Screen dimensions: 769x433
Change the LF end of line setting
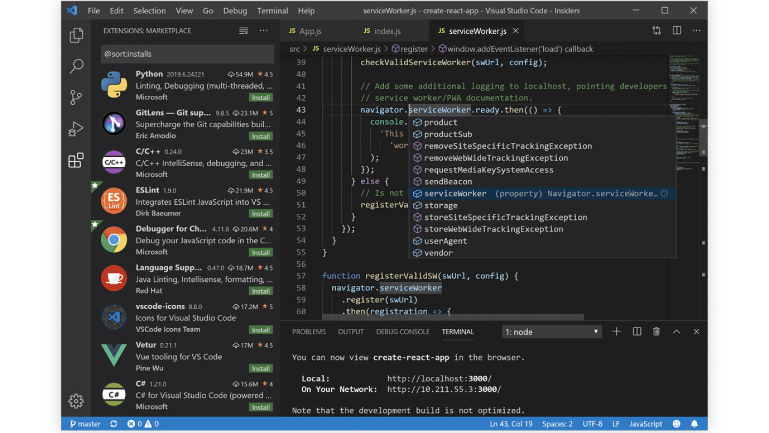[616, 424]
